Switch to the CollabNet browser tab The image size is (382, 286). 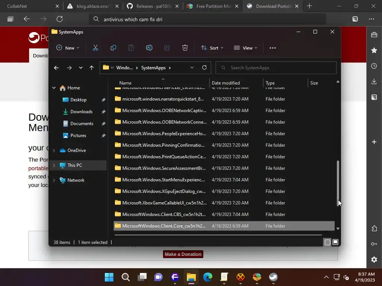(29, 6)
